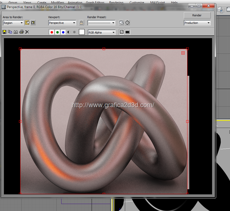Click the Clone Rendered Frame Window icon
This screenshot has height=211, width=230.
[16, 32]
